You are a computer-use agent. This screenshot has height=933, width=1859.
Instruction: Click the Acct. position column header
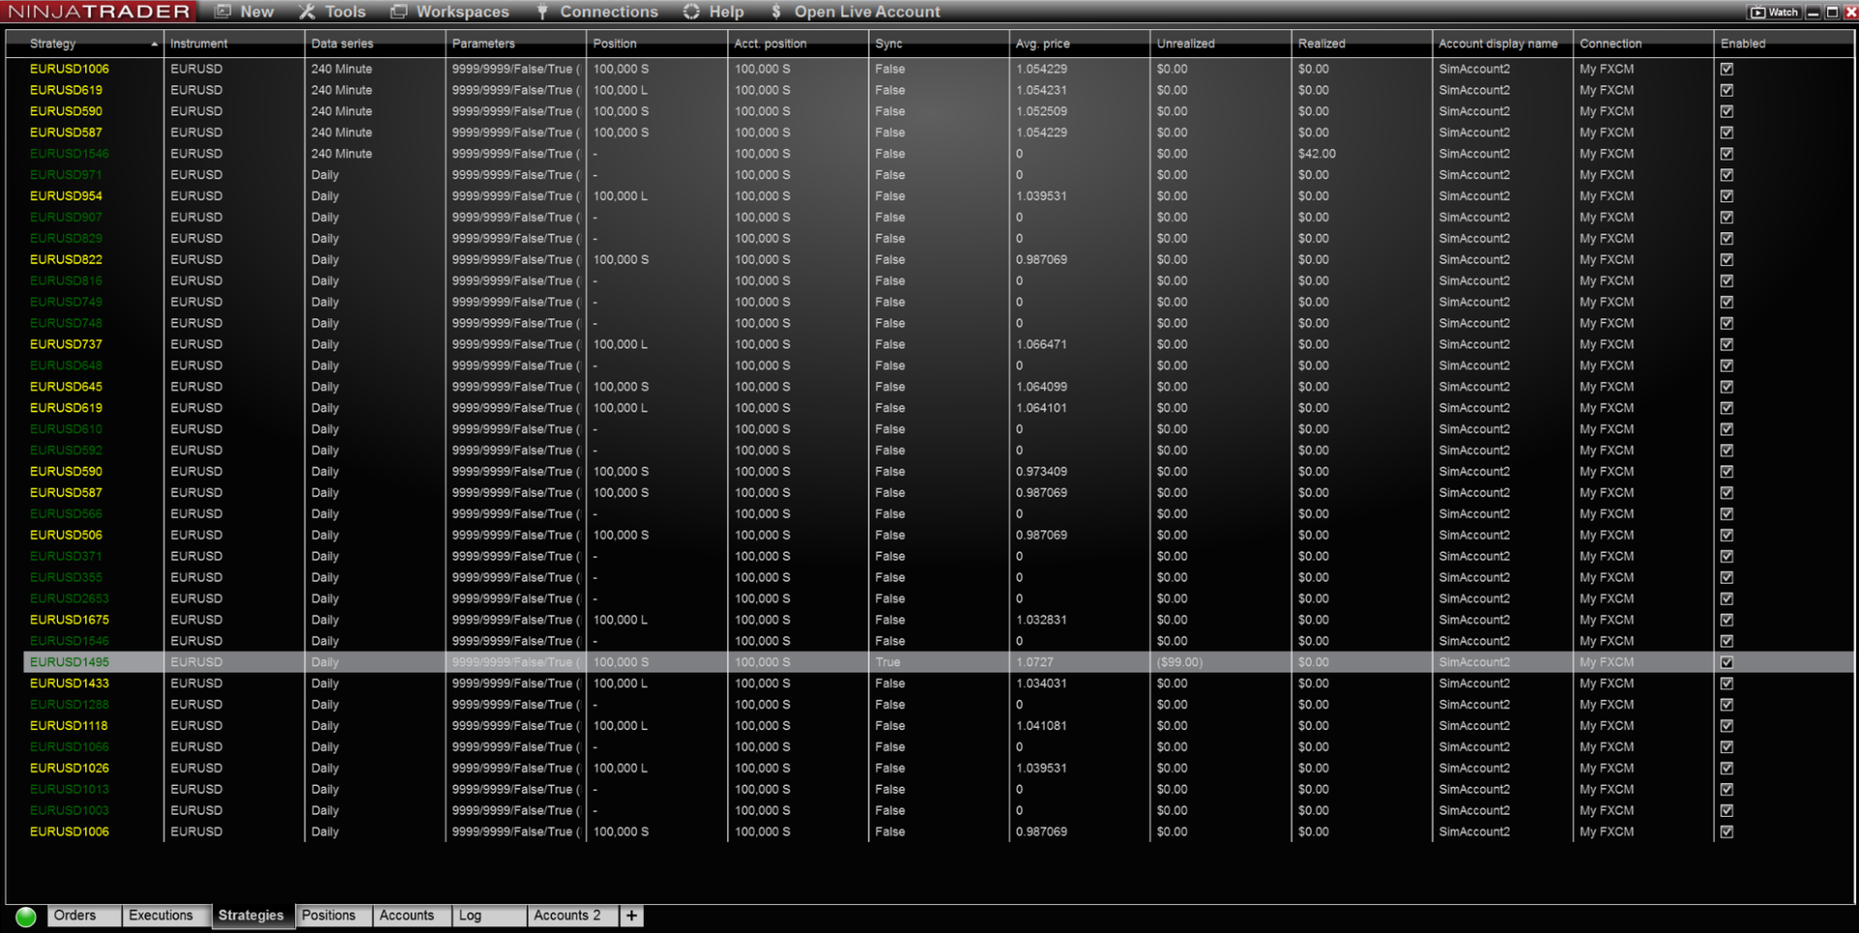click(x=799, y=44)
